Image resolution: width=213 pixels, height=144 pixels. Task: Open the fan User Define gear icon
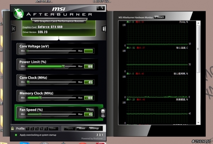(x=103, y=113)
